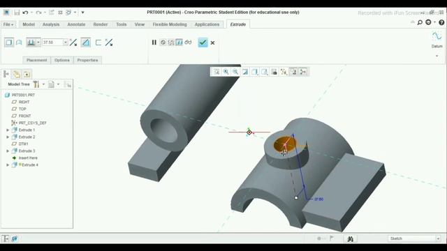The height and width of the screenshot is (251, 447).
Task: Open the Options slide-down panel
Action: click(x=62, y=60)
